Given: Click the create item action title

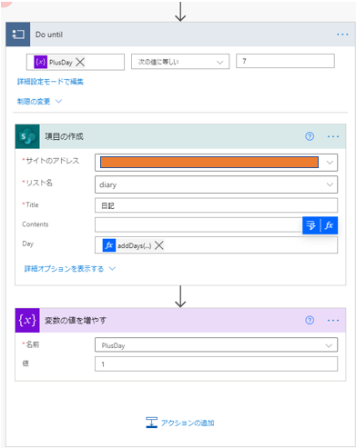Looking at the screenshot, I should pyautogui.click(x=64, y=136).
